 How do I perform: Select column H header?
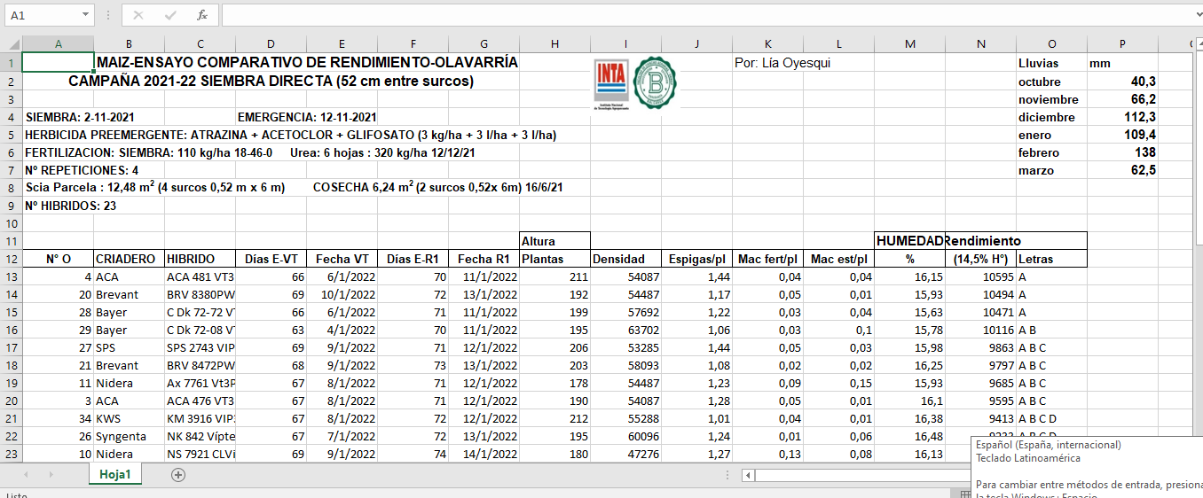[554, 44]
